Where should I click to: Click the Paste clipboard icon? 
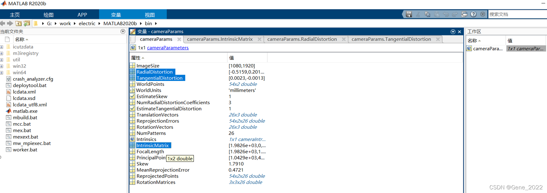click(x=437, y=14)
